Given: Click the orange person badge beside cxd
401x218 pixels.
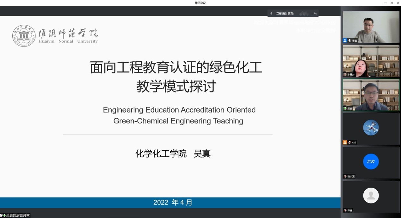Looking at the screenshot, I should (345, 142).
